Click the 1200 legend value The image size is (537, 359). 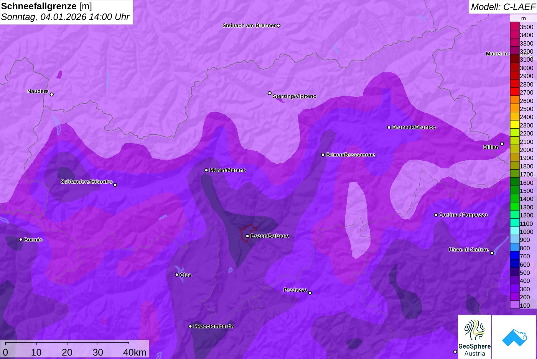pyautogui.click(x=526, y=215)
